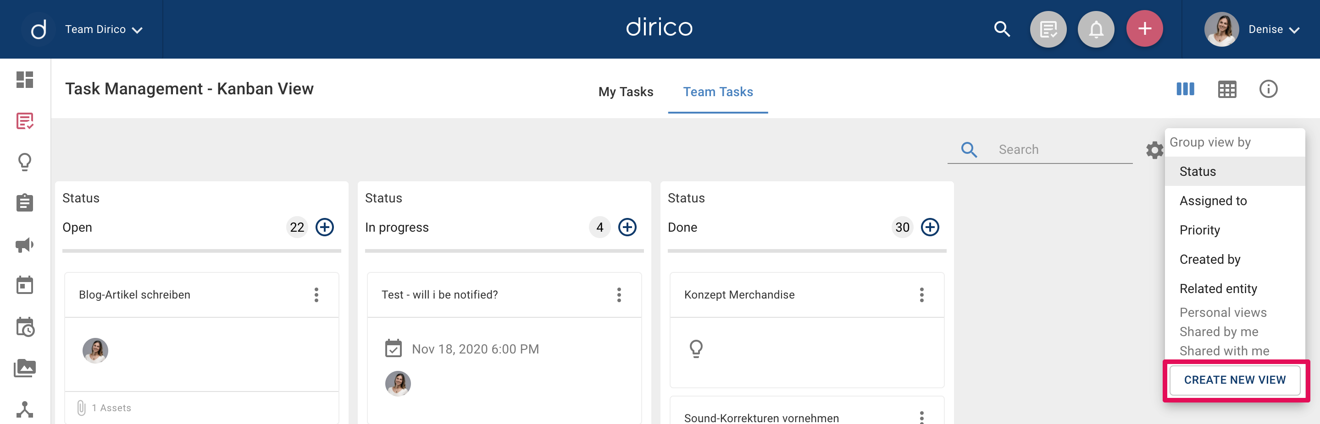Open the tasks icon in the sidebar
The height and width of the screenshot is (424, 1320).
click(25, 121)
